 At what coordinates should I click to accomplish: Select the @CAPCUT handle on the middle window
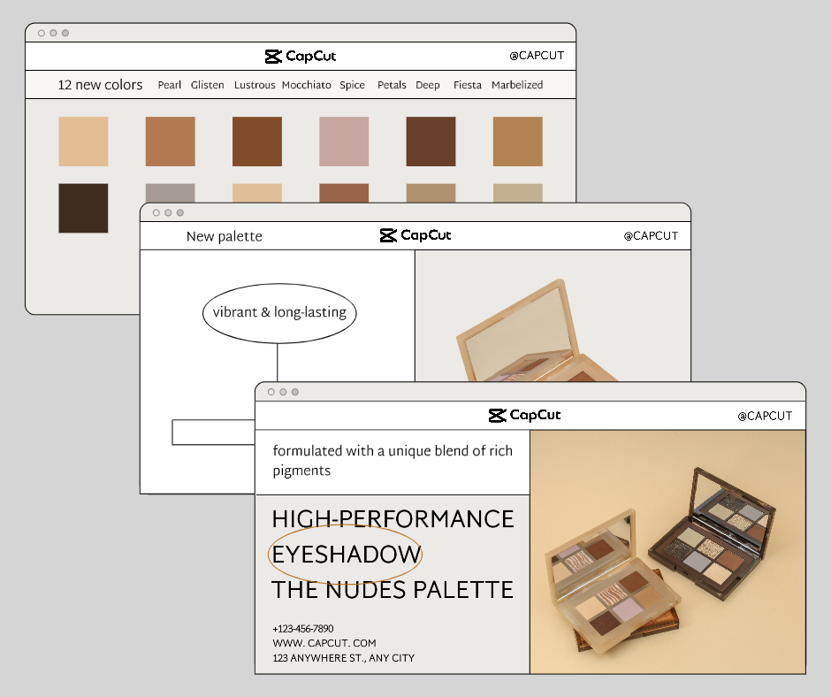(x=650, y=235)
